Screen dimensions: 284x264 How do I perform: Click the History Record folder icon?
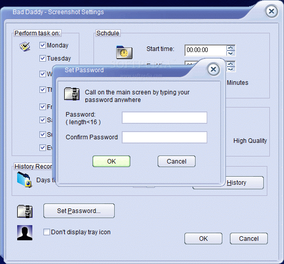tap(25, 180)
